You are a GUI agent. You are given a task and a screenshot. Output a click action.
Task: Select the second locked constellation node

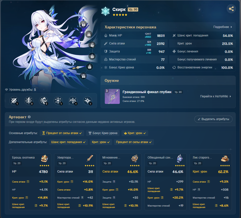tap(89, 34)
